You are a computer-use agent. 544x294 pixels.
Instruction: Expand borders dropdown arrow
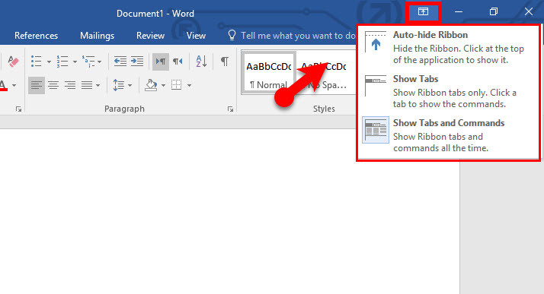click(x=189, y=85)
